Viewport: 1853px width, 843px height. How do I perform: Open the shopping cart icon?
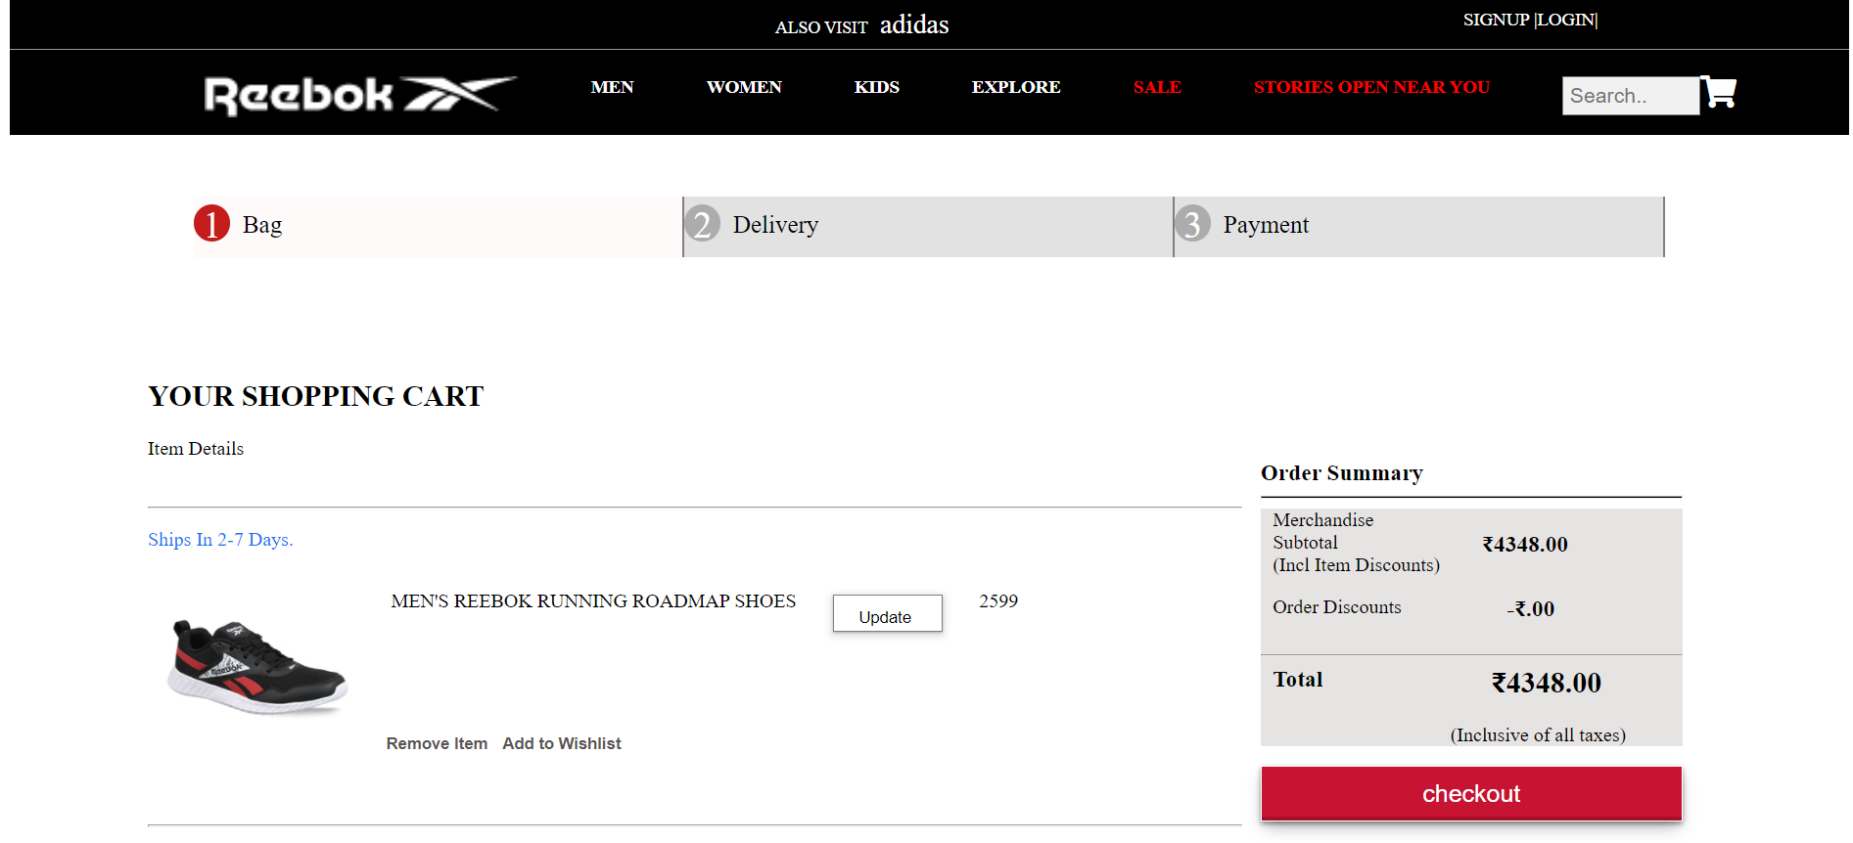pos(1719,92)
